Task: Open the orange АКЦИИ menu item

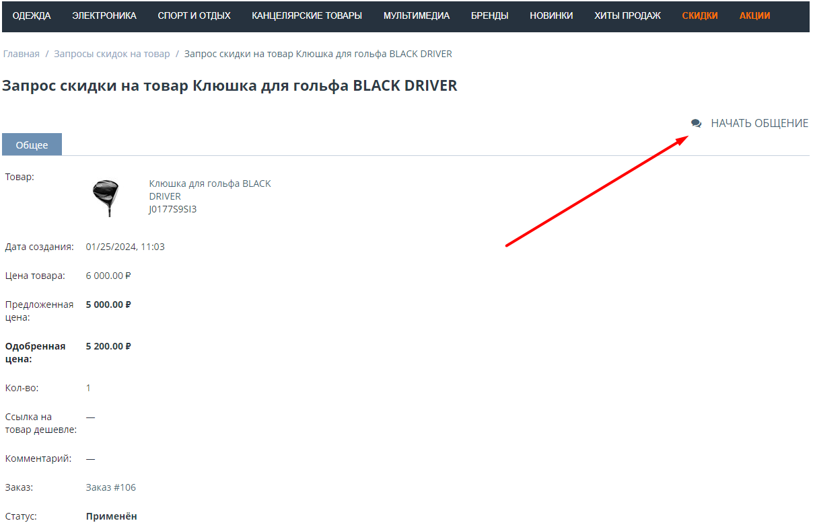Action: coord(755,15)
